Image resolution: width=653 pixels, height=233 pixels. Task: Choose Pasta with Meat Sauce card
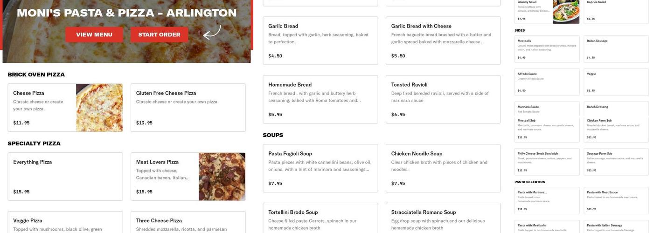[x=616, y=200]
